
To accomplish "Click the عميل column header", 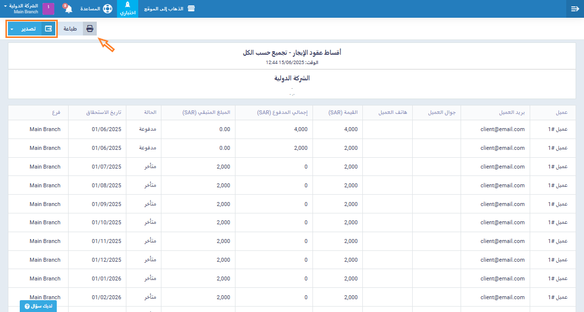I will pos(561,112).
